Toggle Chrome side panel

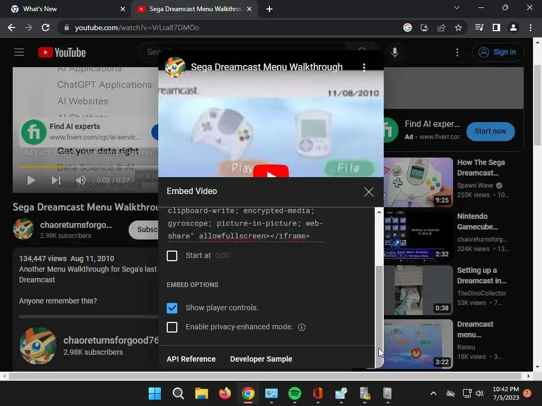(x=496, y=27)
